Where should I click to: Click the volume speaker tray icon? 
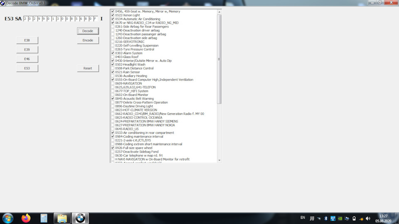tap(368, 219)
